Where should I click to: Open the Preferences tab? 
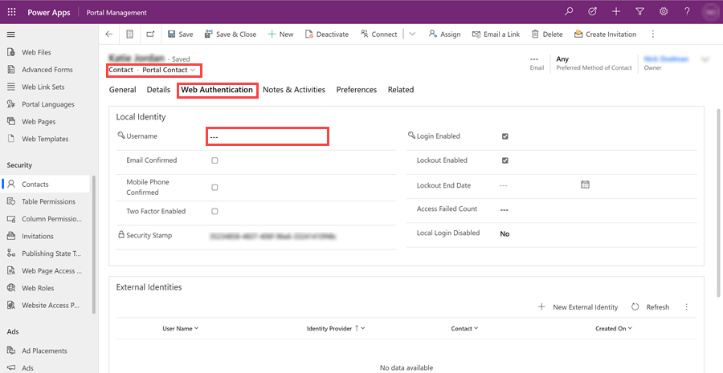pyautogui.click(x=357, y=90)
